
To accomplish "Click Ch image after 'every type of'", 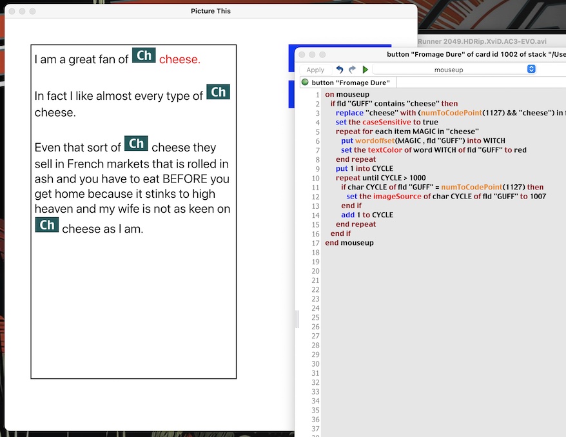I will click(218, 92).
